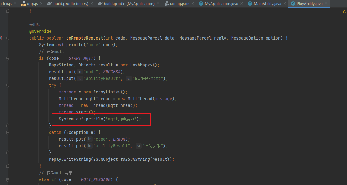347x185 pixels.
Task: Click the class icon on PlayAbility.java tab
Action: [x=293, y=4]
